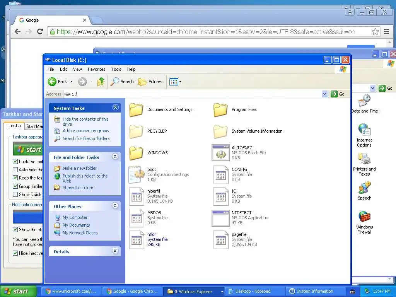This screenshot has width=396, height=297.
Task: Open the Edit menu
Action: point(63,69)
